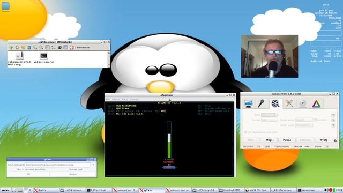The height and width of the screenshot is (193, 343).
Task: Open the desktop folder icon
Action: (5, 7)
